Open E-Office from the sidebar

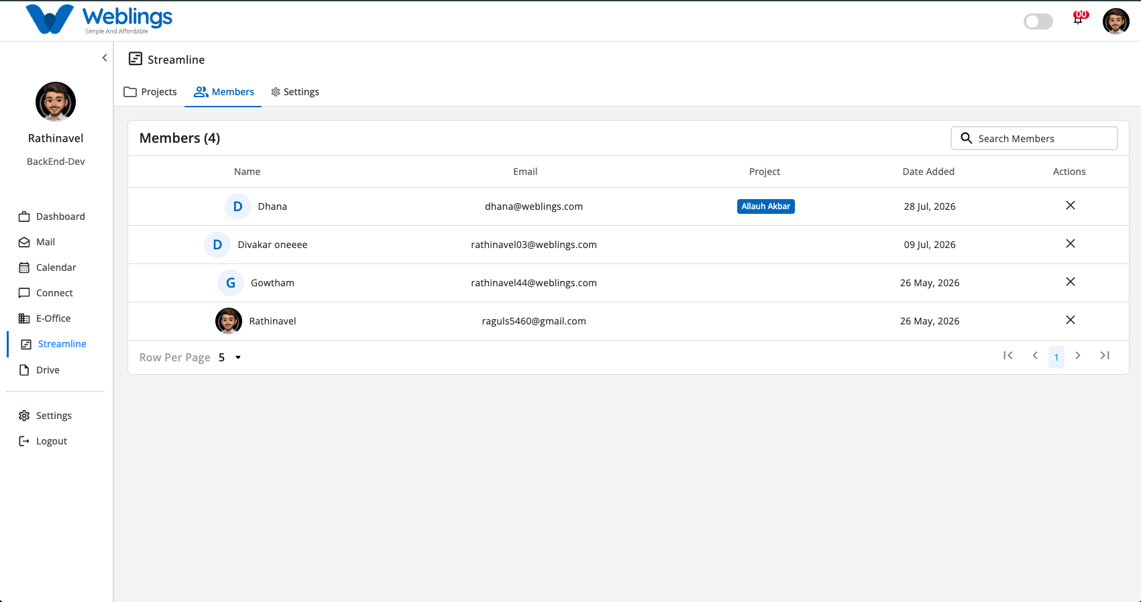pos(44,318)
